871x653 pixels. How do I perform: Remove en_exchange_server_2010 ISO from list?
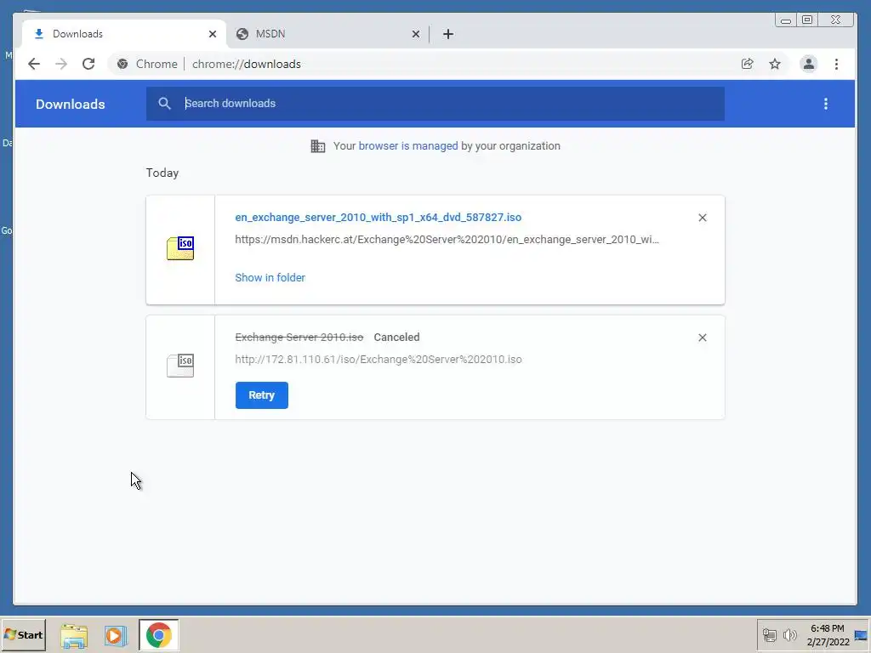[x=702, y=218]
